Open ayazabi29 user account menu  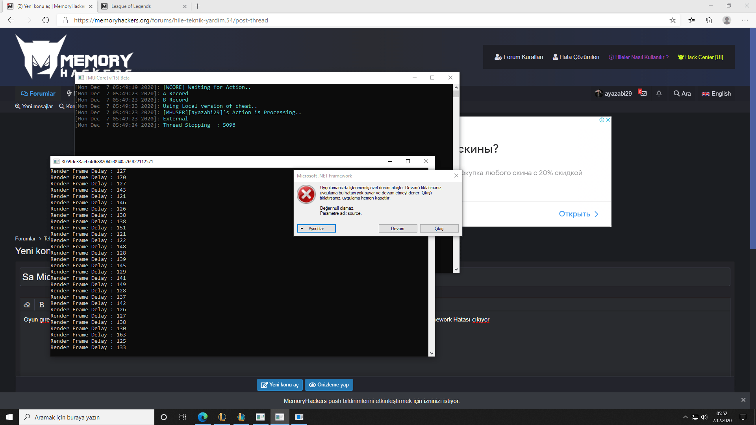pyautogui.click(x=613, y=93)
